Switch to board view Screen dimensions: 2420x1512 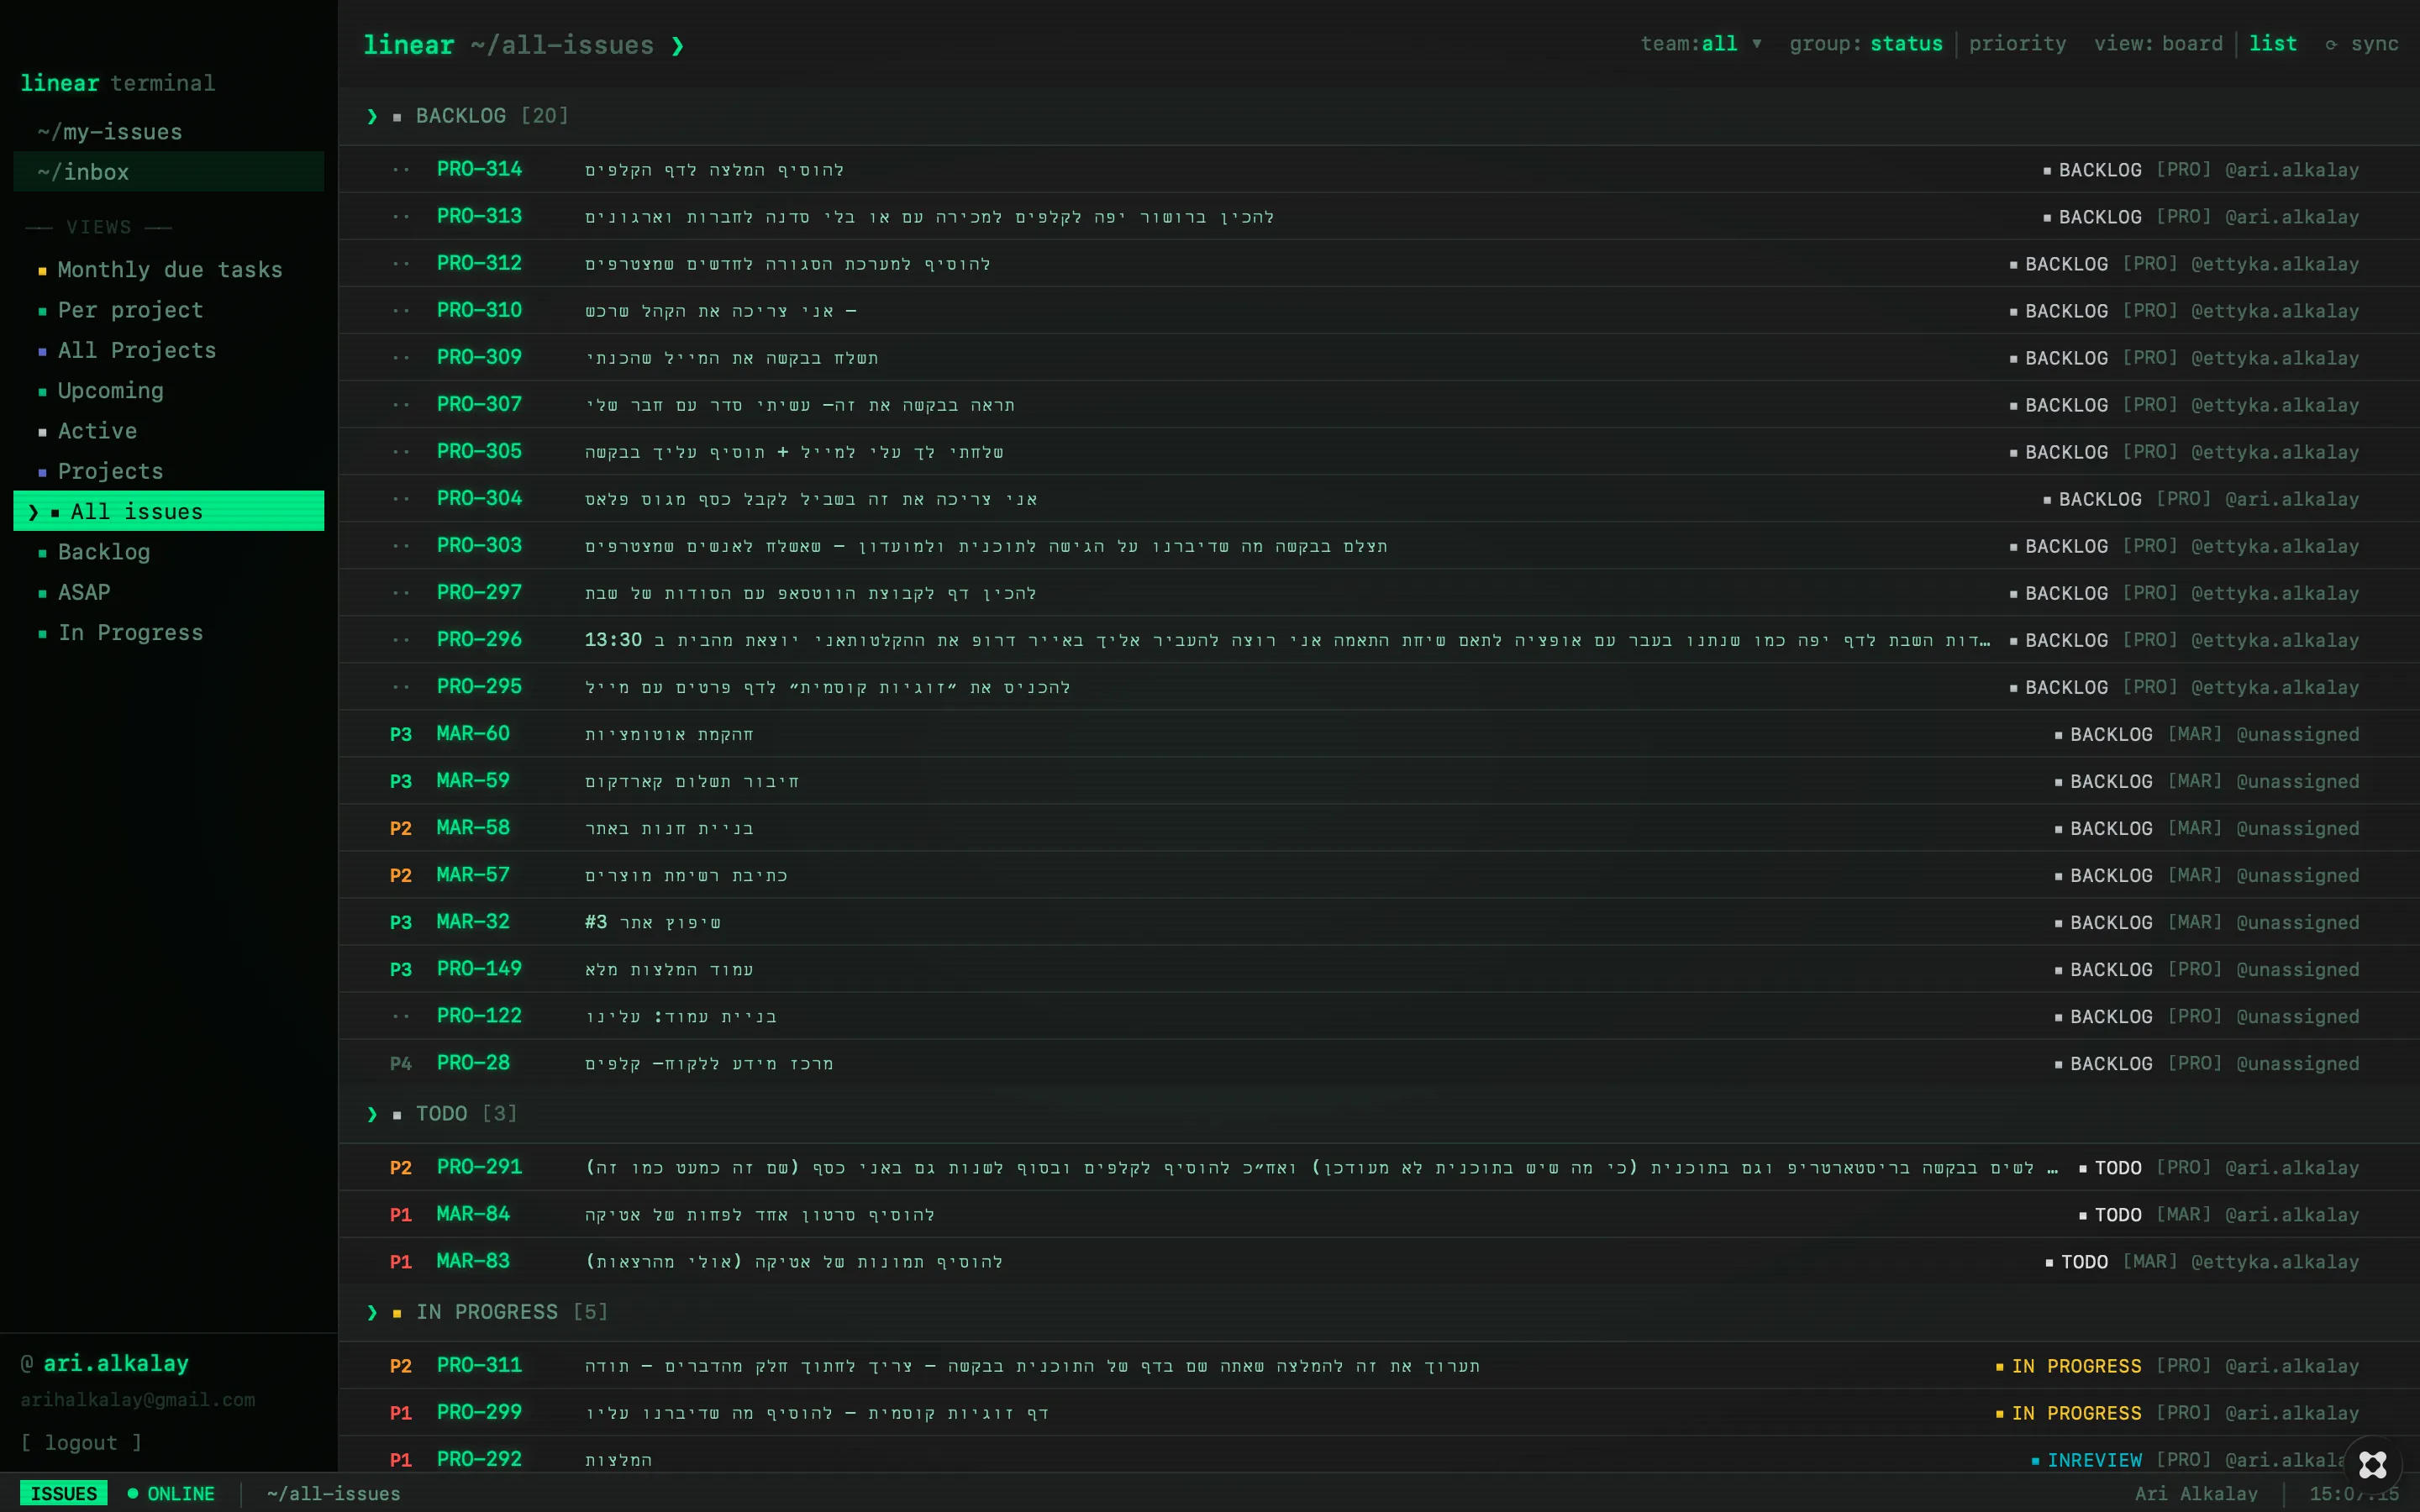click(x=2192, y=44)
